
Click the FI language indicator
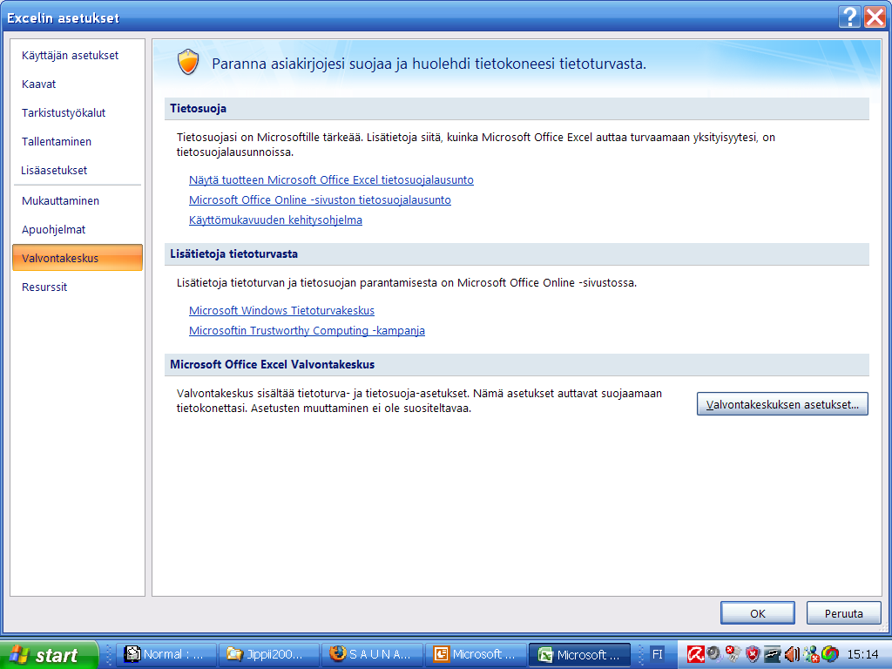click(657, 654)
